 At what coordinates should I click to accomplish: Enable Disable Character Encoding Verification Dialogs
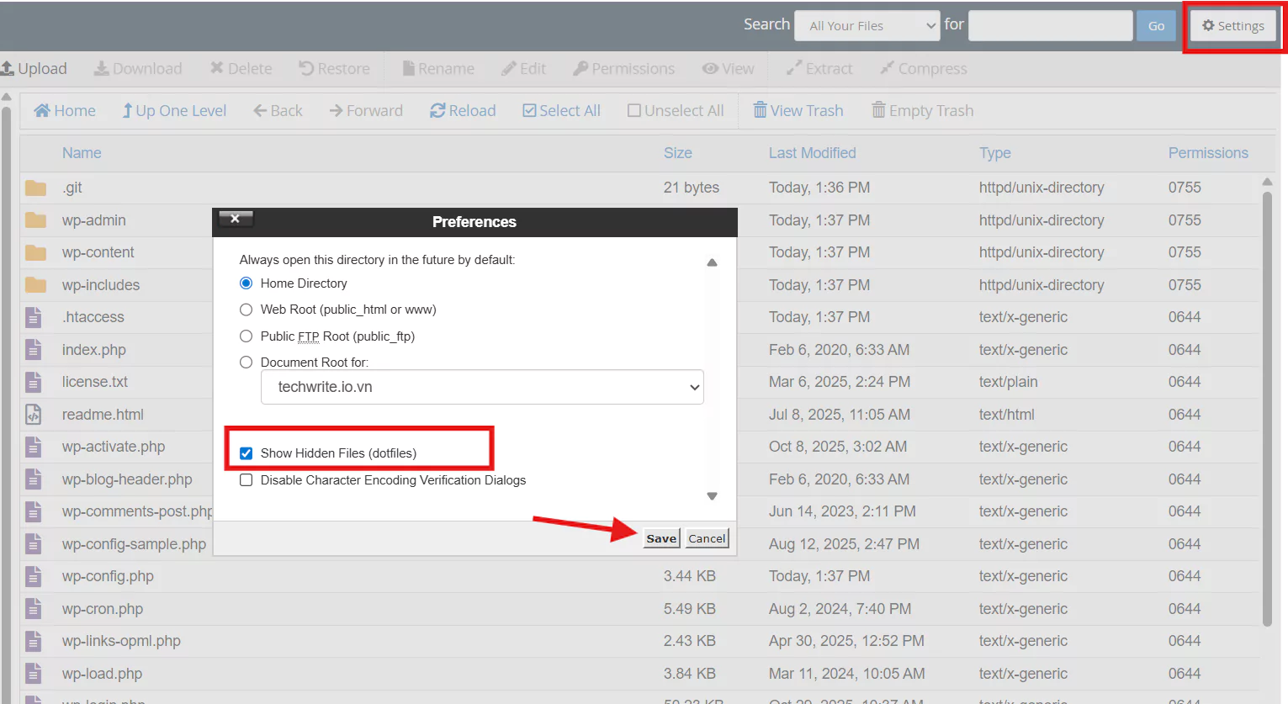(246, 480)
